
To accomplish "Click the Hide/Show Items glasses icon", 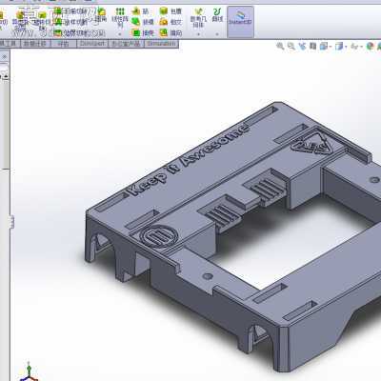I will (x=354, y=47).
